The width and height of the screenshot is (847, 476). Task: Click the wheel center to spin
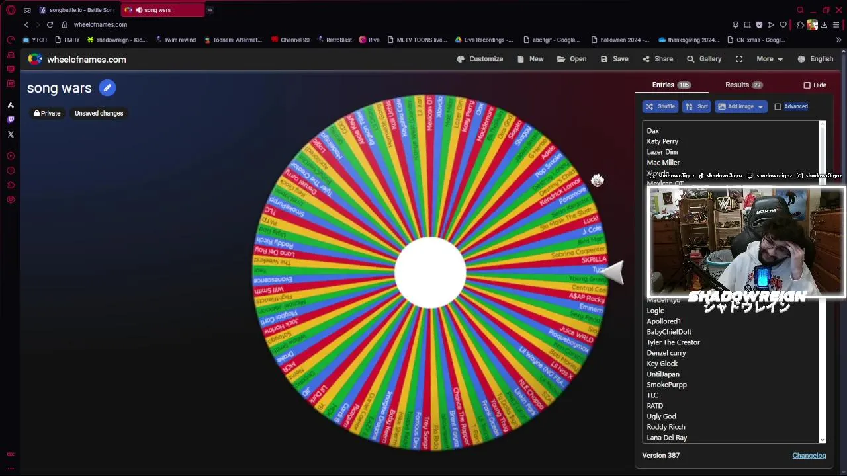pos(430,272)
